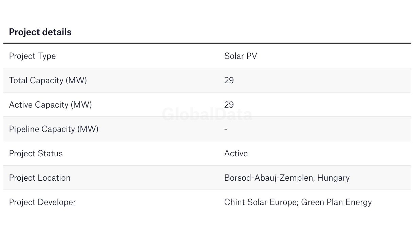Click the Active Capacity value 29

[229, 105]
